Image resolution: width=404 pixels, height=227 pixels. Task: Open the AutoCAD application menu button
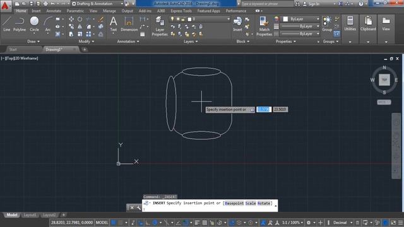[x=6, y=6]
